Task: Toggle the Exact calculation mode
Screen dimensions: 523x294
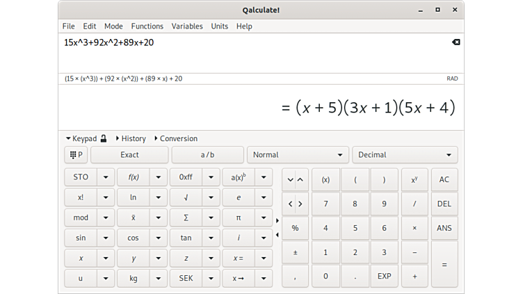Action: click(129, 155)
